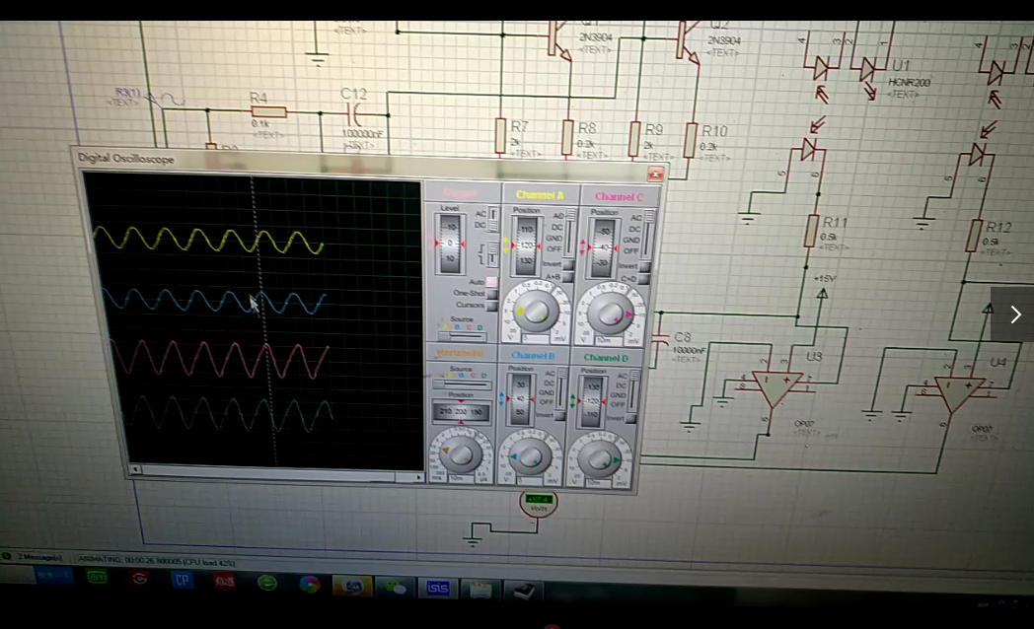Click the Horizontal Position thumbwheel

tap(461, 412)
